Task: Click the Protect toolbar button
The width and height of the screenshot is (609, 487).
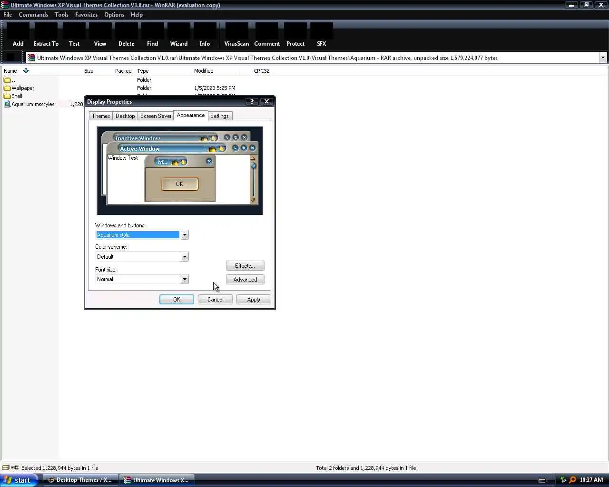Action: 295,35
